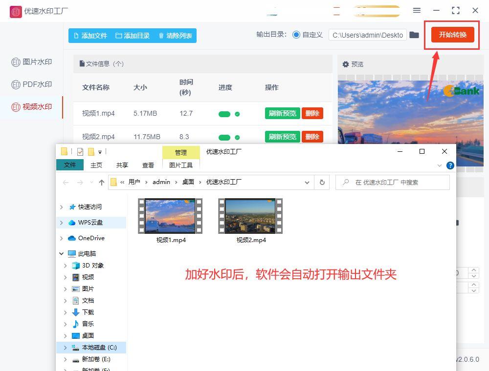
Task: Click the 管理 contextual tab
Action: tap(181, 152)
